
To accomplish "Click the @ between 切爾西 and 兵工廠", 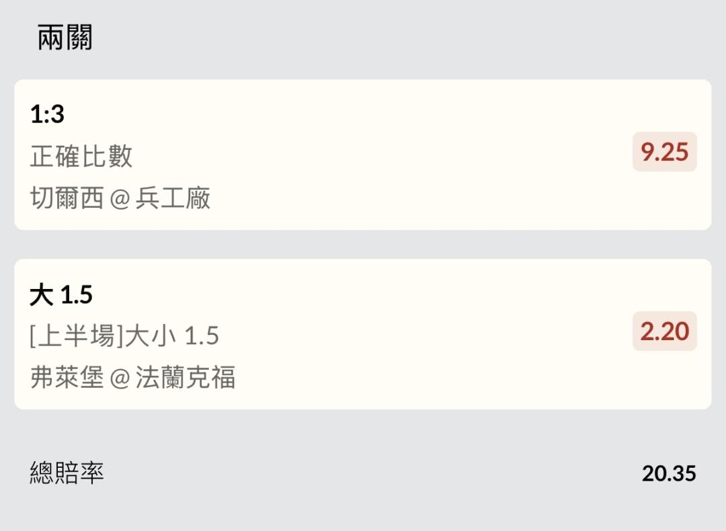I will tap(119, 199).
